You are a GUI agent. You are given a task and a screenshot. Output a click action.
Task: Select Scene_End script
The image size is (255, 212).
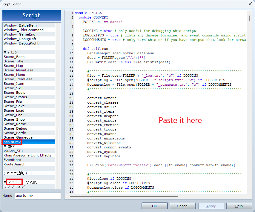pyautogui.click(x=29, y=115)
